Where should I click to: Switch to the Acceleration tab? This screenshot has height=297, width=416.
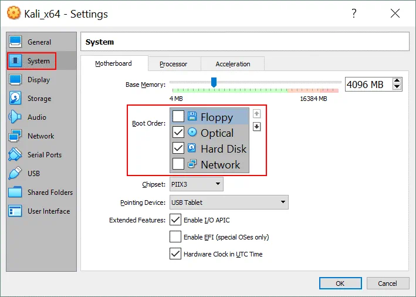click(x=232, y=64)
